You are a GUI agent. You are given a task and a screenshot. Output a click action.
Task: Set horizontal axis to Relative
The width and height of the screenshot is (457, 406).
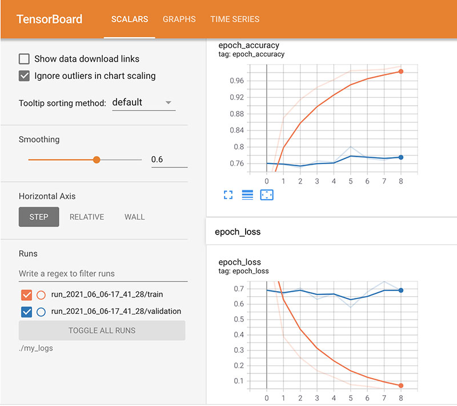pos(87,217)
